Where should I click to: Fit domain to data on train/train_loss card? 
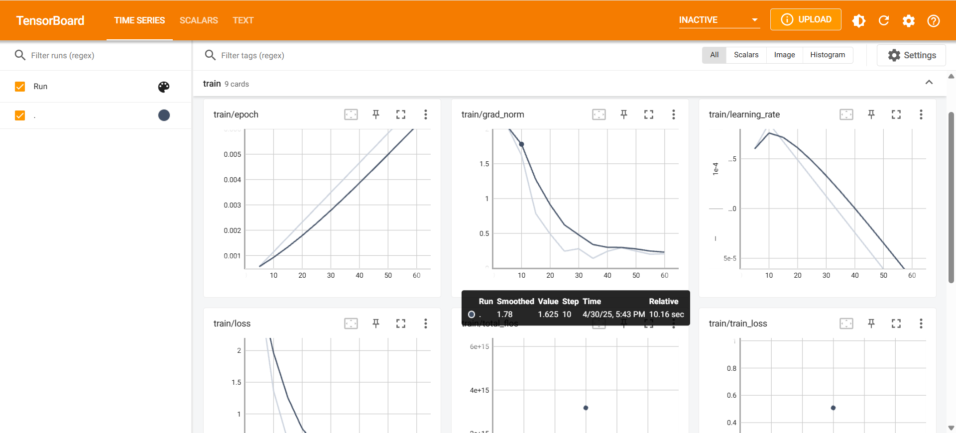pyautogui.click(x=846, y=324)
